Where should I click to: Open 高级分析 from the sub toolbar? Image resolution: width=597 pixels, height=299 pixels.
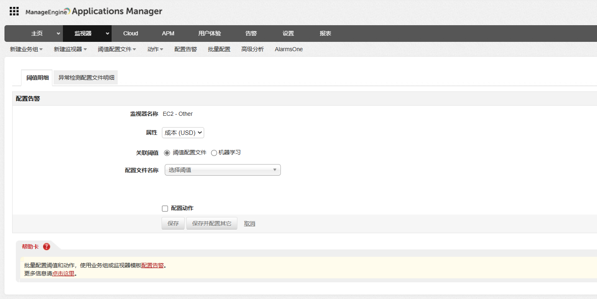252,49
